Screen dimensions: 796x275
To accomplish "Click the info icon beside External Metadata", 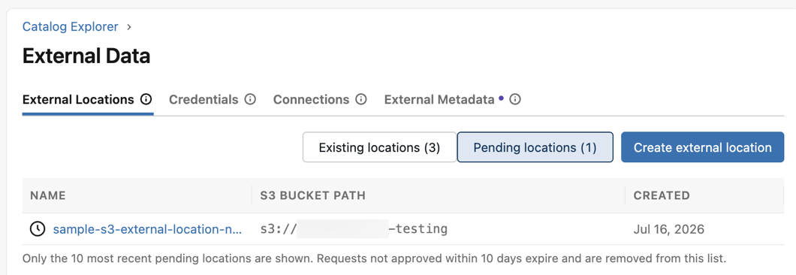I will pyautogui.click(x=515, y=100).
